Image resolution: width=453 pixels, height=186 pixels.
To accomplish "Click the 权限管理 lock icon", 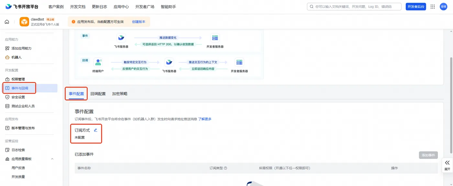I will [x=7, y=79].
